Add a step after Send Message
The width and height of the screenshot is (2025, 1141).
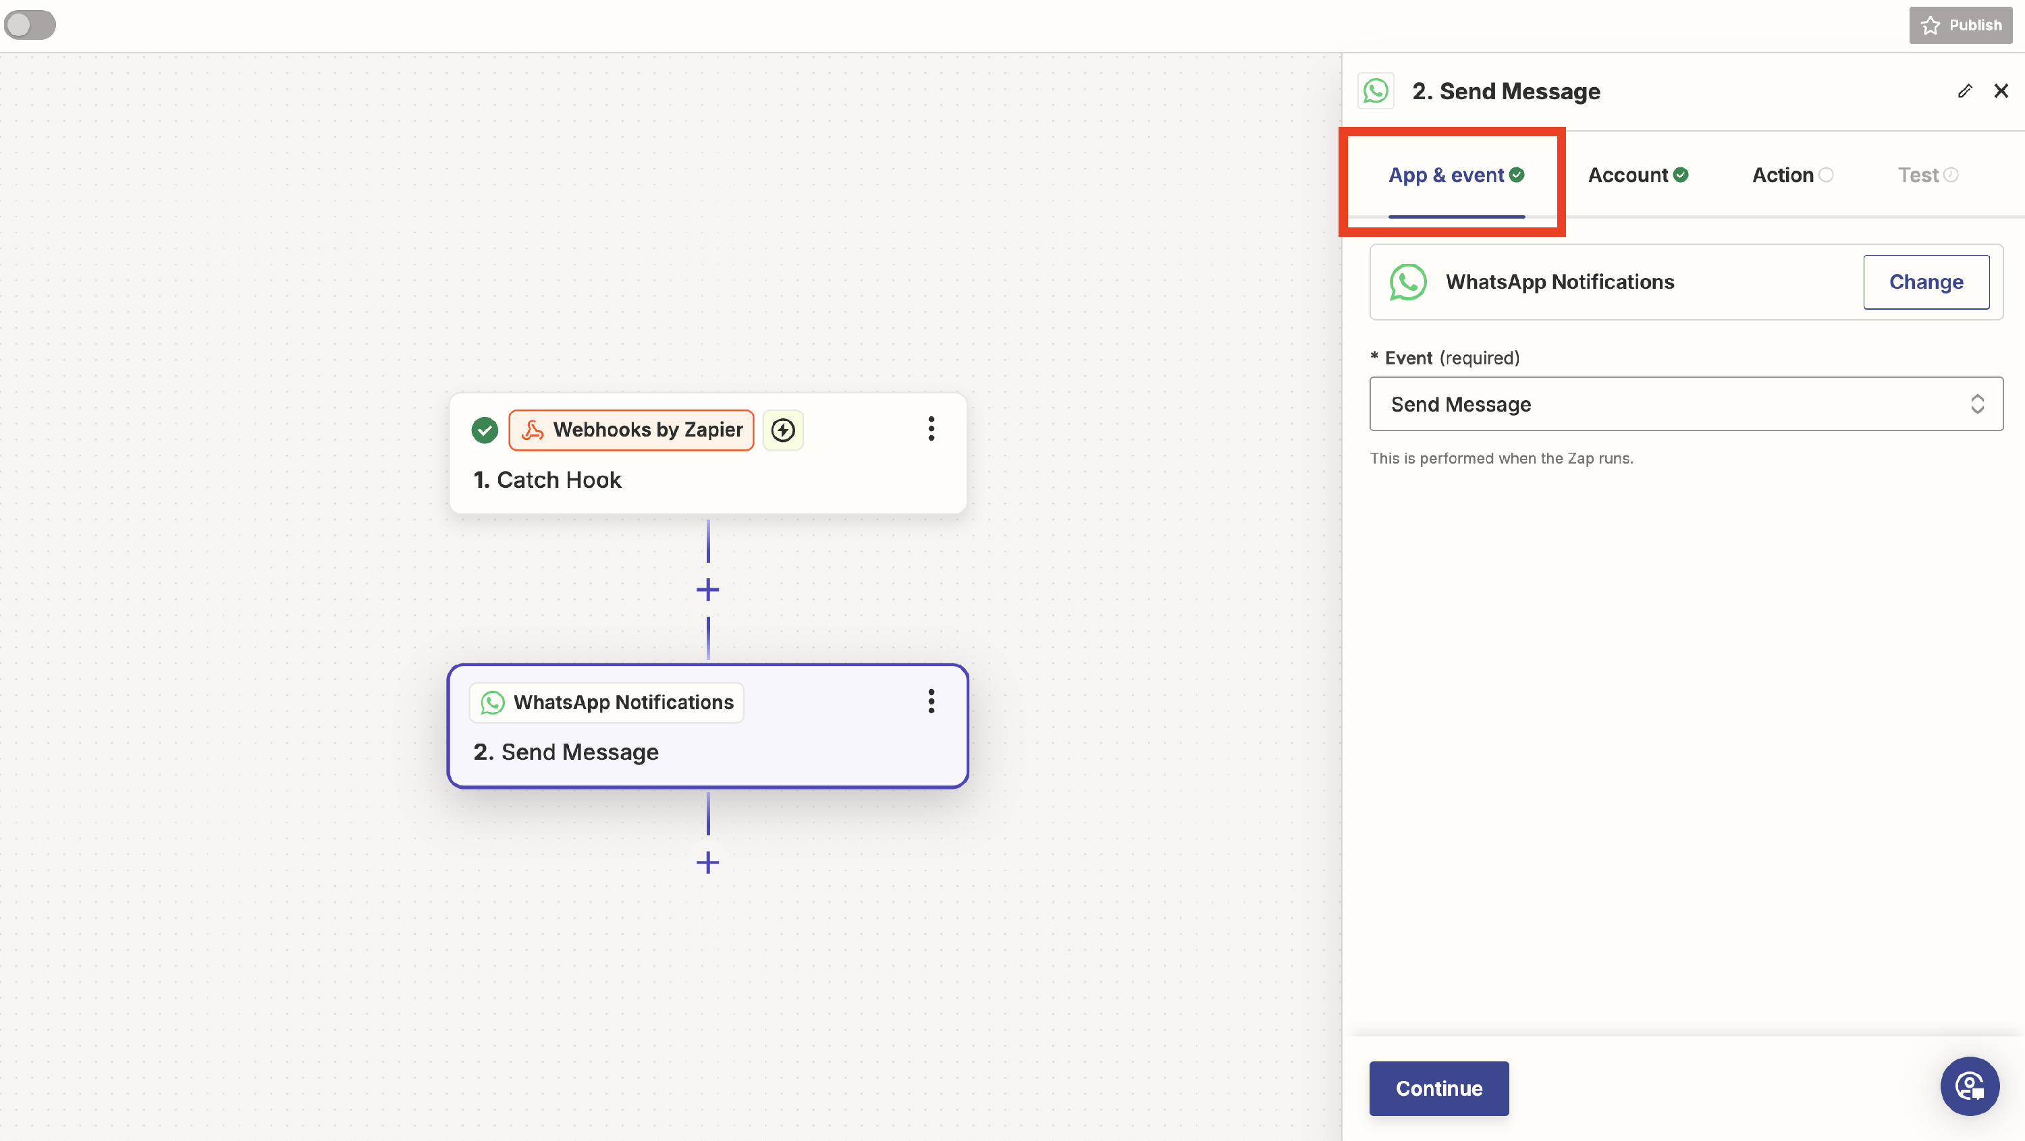(x=707, y=863)
